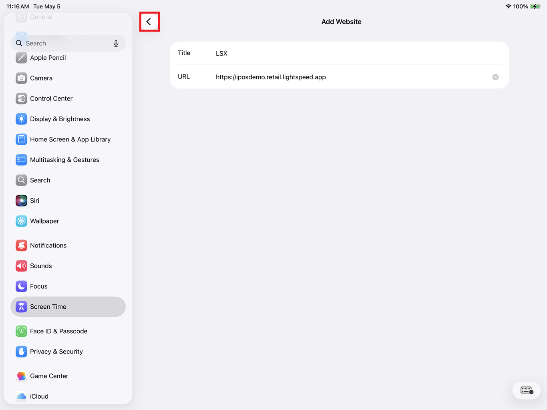Go to Privacy & Security
This screenshot has width=547, height=410.
coord(68,352)
